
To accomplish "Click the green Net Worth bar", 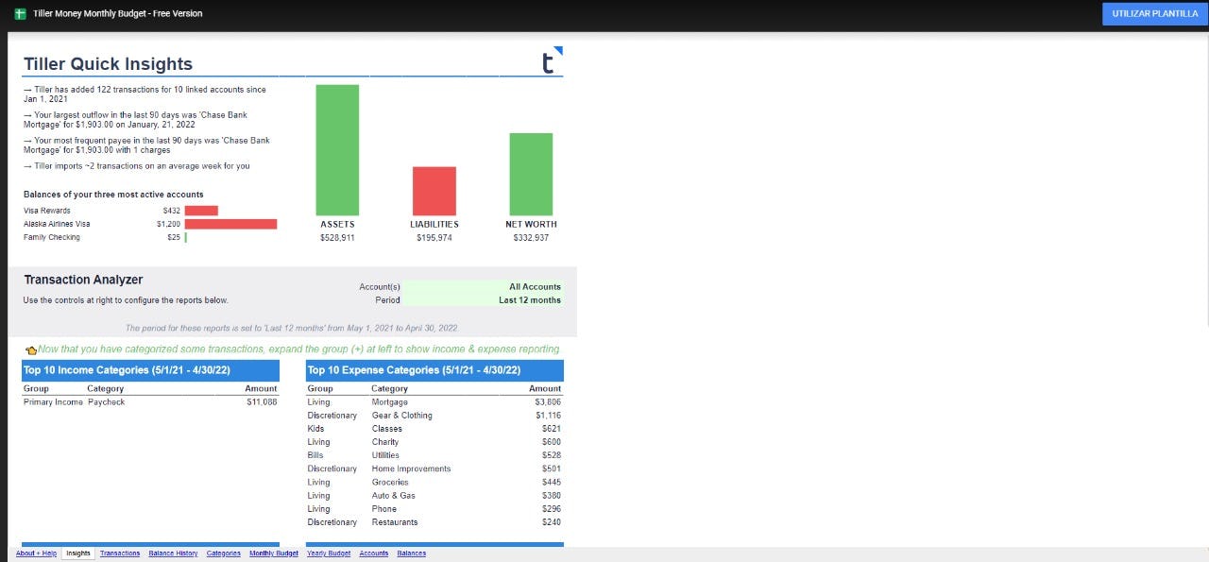I will tap(531, 174).
